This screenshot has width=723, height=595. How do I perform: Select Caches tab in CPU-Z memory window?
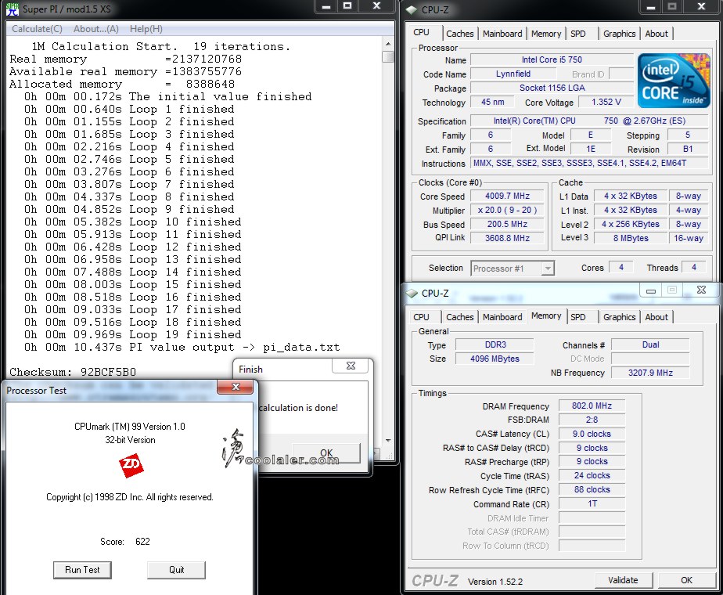[x=460, y=317]
